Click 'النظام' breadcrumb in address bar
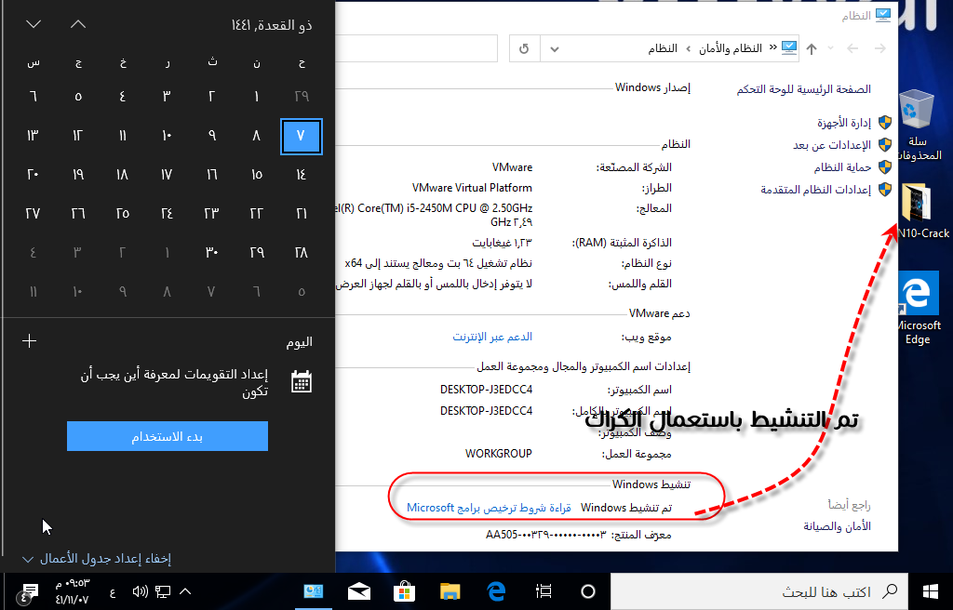 click(x=663, y=48)
